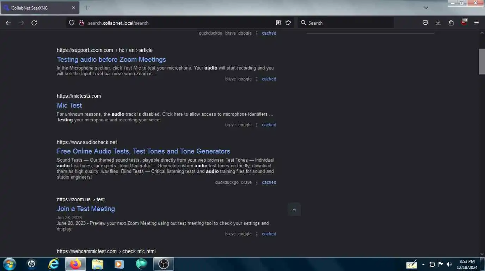Open cached link for audiocheck.net result
Viewport: 485px width, 271px height.
(x=269, y=182)
